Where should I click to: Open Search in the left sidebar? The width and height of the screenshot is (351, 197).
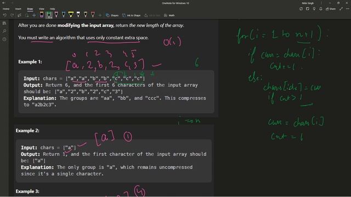coord(4,31)
